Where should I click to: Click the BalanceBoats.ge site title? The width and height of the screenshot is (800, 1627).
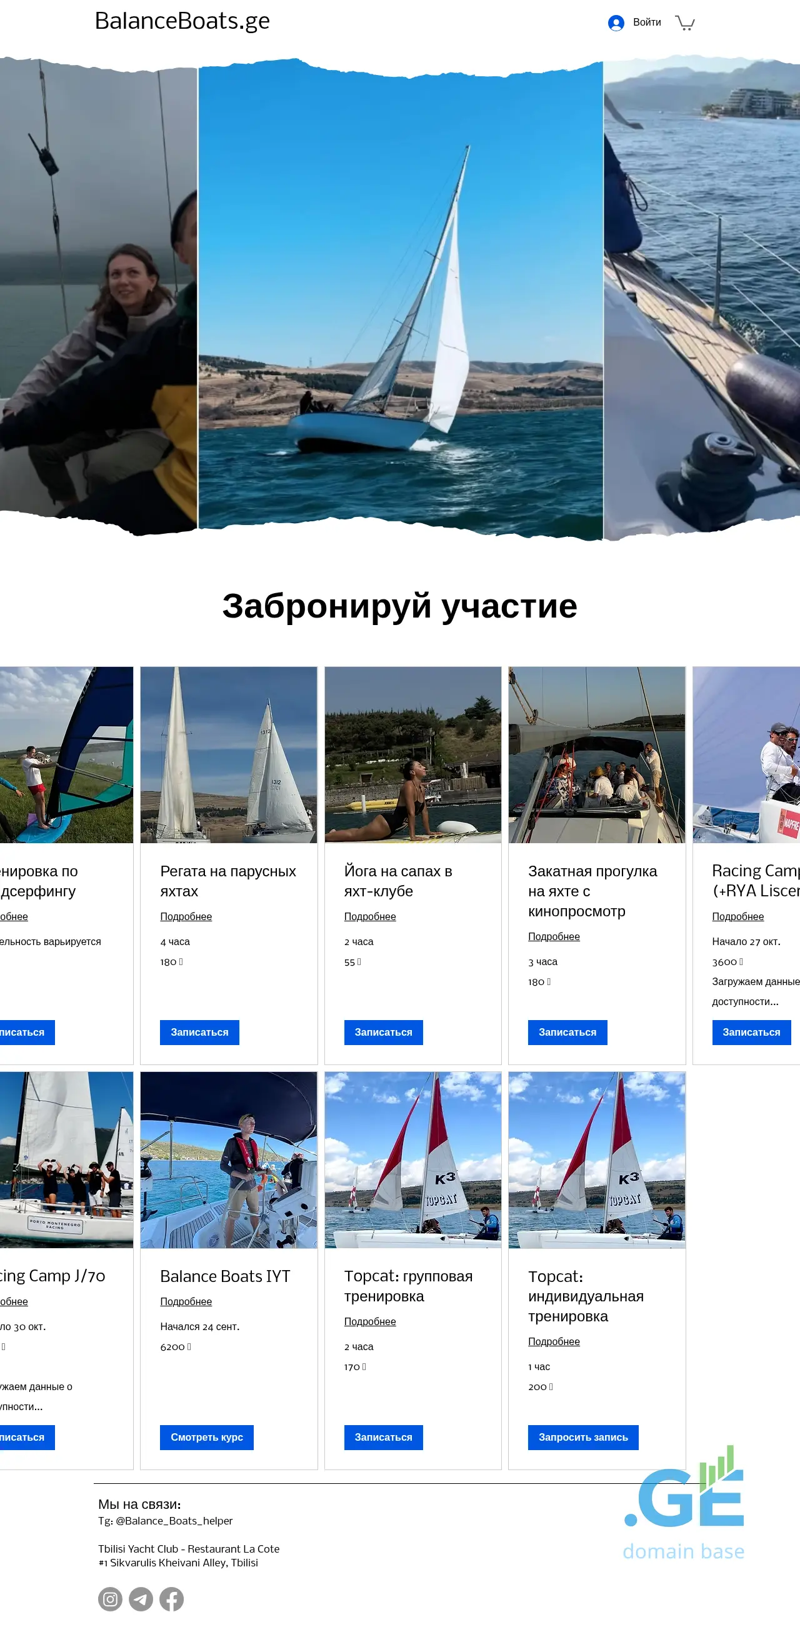(x=182, y=21)
